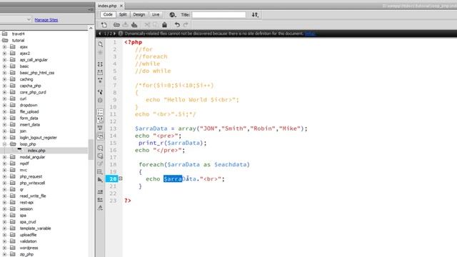457x257 pixels.
Task: Close the index.php tab
Action: coord(121,6)
